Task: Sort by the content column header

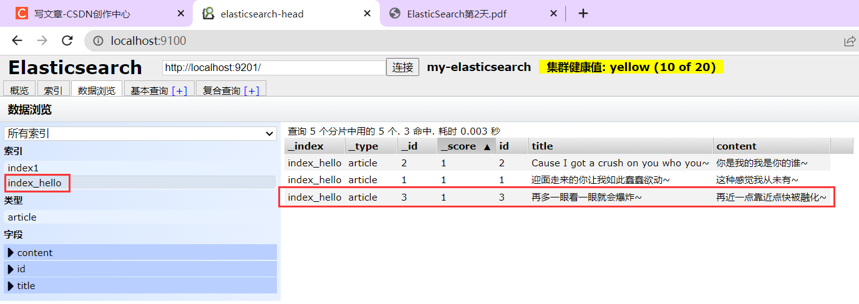Action: point(772,146)
